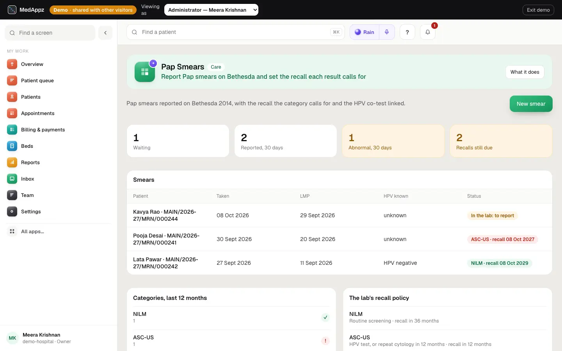562x351 pixels.
Task: Click the Pap Smears app icon
Action: pyautogui.click(x=145, y=72)
